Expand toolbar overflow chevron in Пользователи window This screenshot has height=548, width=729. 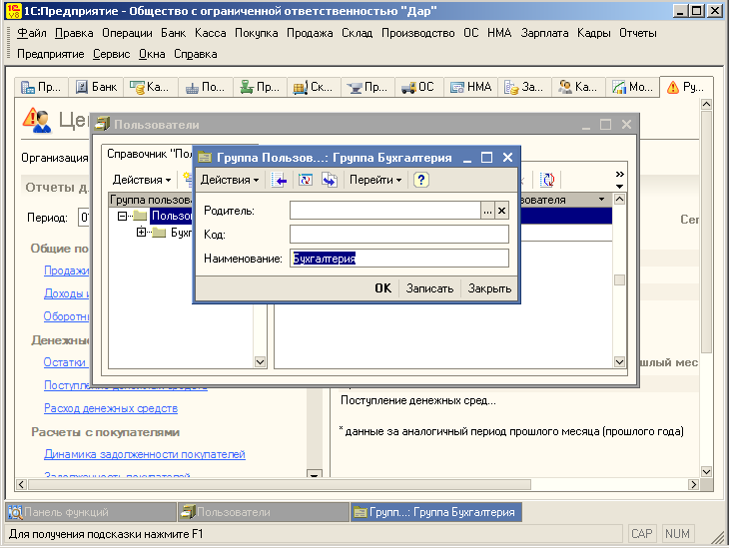click(x=620, y=175)
